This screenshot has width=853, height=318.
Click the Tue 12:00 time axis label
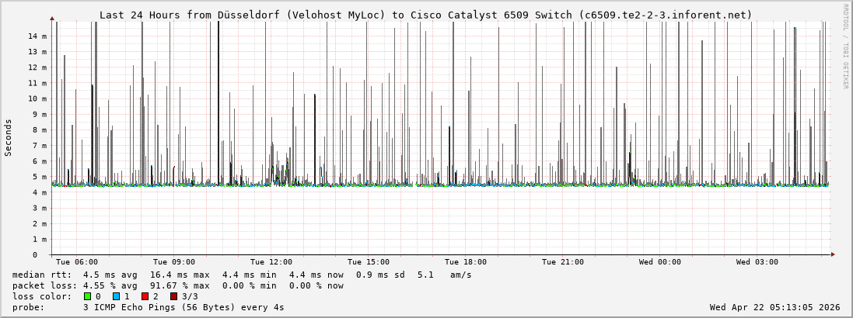pos(271,262)
